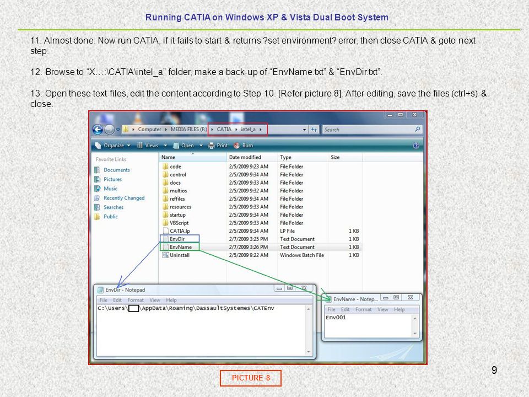Open Edit menu in EnvName Notepad

(345, 309)
